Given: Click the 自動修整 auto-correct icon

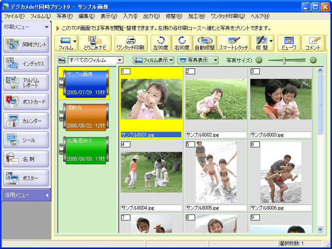Looking at the screenshot, I should (204, 43).
